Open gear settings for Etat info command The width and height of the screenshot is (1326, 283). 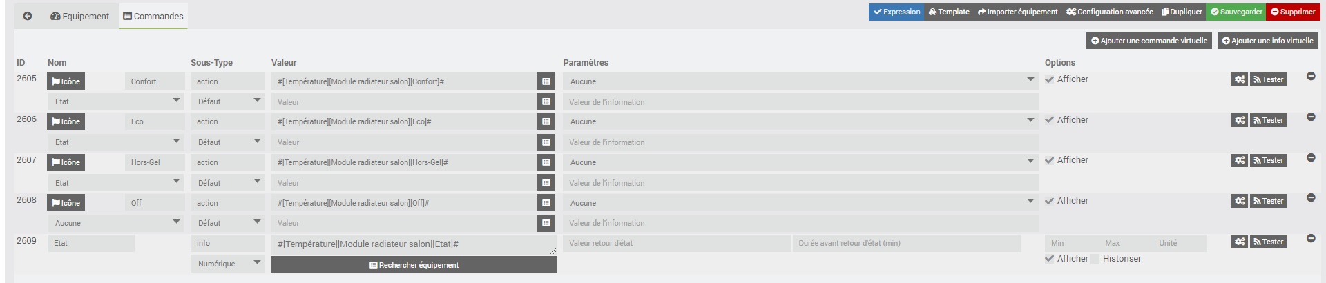(1240, 242)
